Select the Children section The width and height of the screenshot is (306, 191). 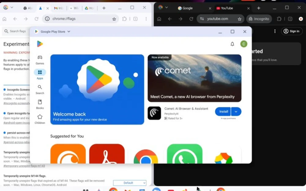tap(40, 119)
